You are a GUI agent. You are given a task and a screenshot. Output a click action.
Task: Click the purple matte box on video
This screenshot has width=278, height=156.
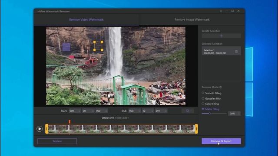coord(66,47)
